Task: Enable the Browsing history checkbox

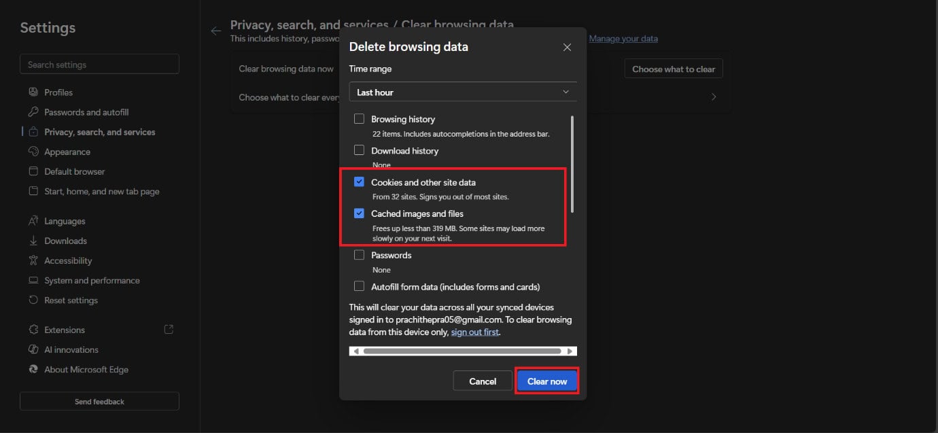Action: 359,119
